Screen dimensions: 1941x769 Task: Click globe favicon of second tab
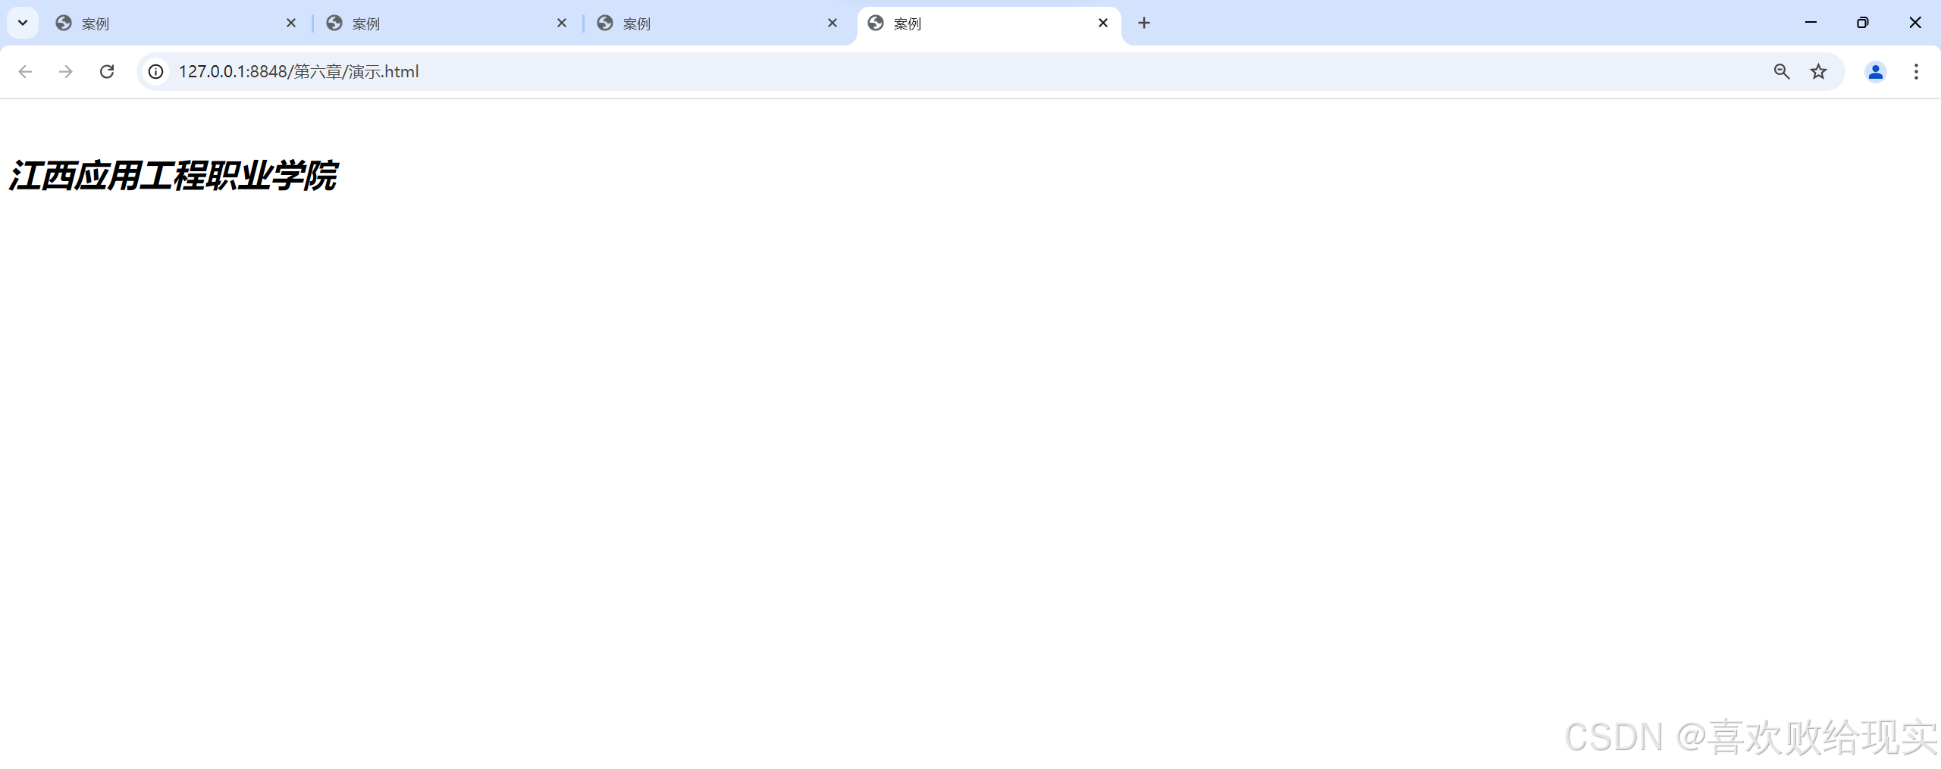pos(334,23)
